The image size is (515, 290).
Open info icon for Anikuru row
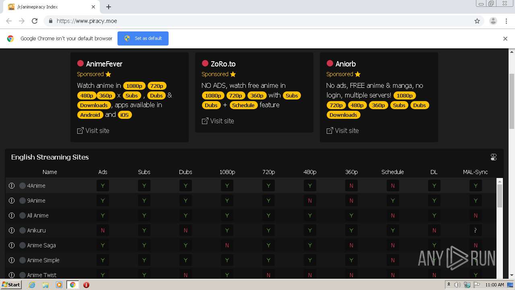pos(12,230)
